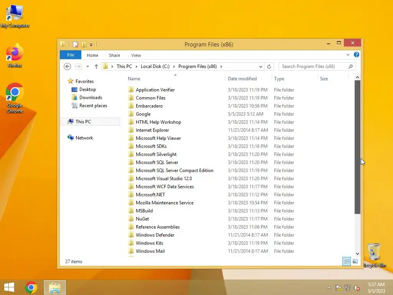Image resolution: width=393 pixels, height=295 pixels.
Task: Expand the ribbon with the chevron
Action: [348, 55]
